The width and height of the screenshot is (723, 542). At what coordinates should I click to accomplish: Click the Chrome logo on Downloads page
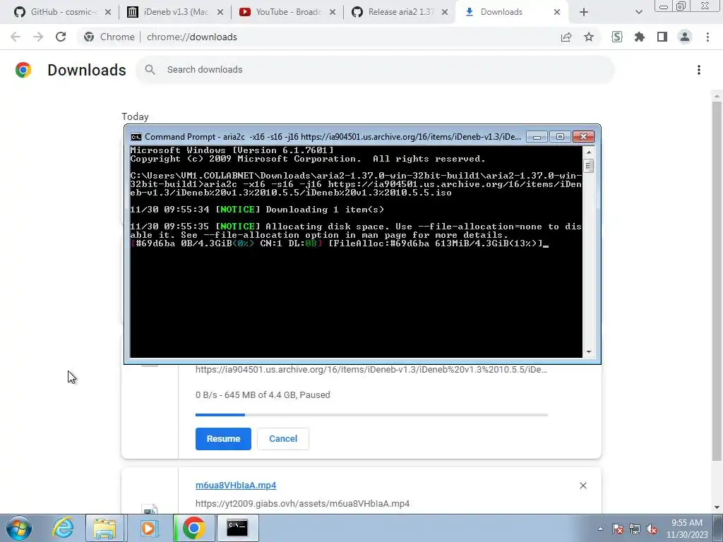[x=23, y=70]
